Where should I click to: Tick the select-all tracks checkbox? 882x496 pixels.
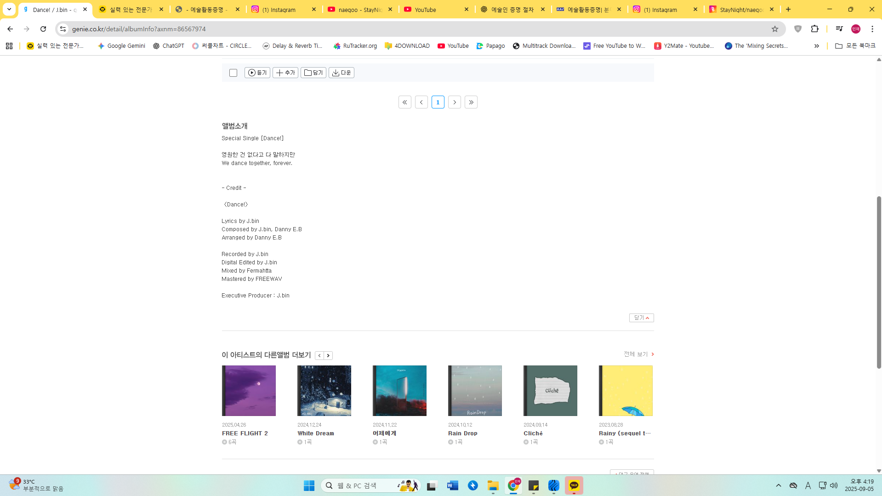(x=233, y=73)
